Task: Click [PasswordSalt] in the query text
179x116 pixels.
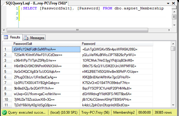Action: click(x=56, y=8)
